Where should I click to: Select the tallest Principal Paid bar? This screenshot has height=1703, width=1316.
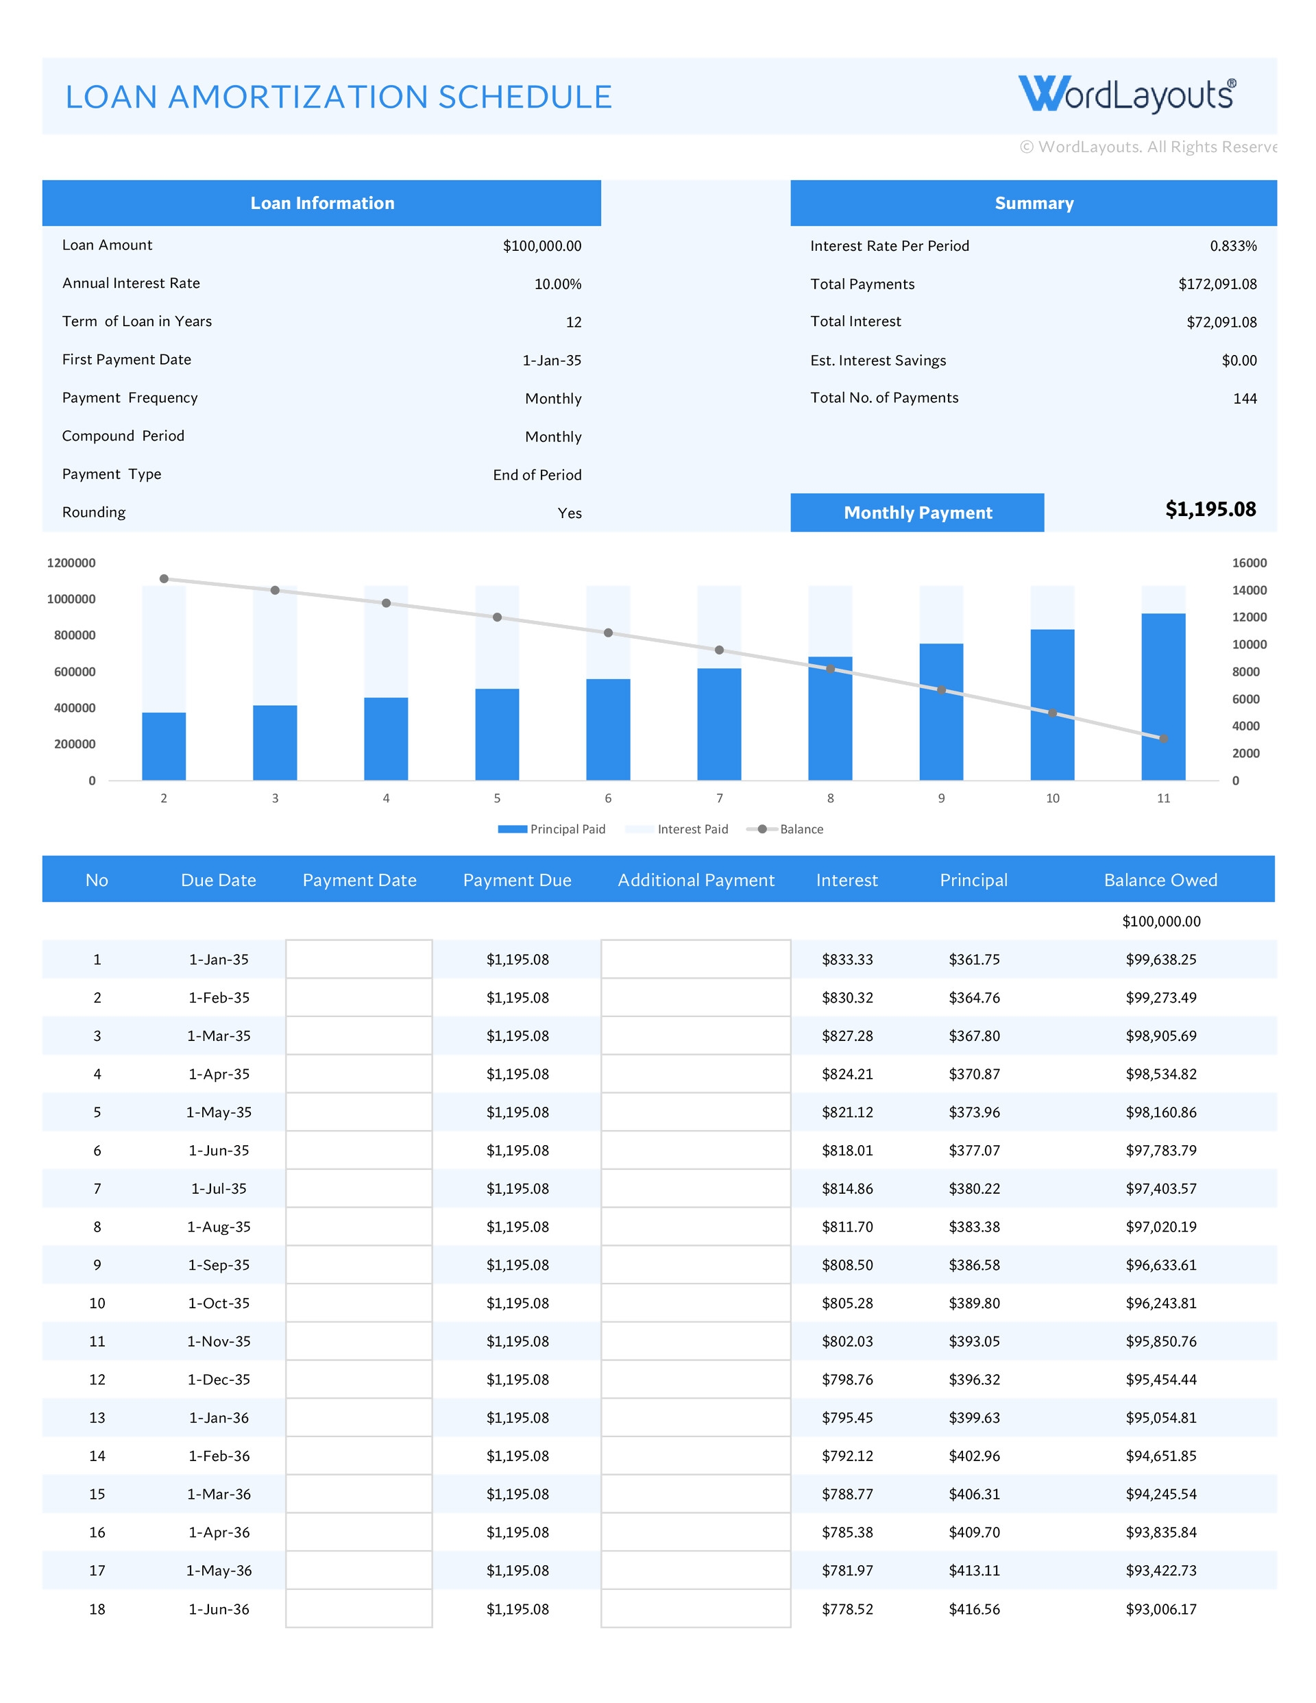[1163, 698]
